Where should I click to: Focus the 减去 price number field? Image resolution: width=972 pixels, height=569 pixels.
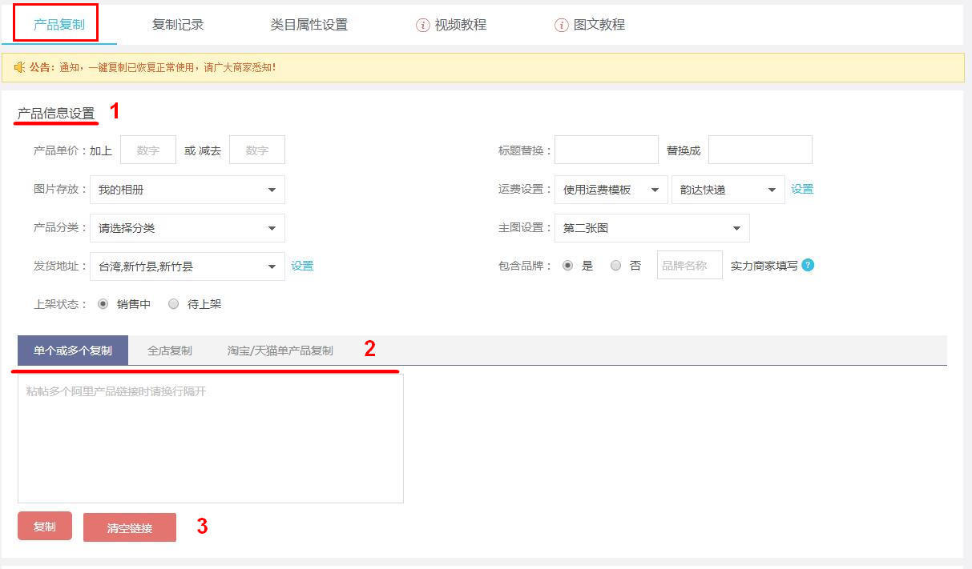coord(257,150)
